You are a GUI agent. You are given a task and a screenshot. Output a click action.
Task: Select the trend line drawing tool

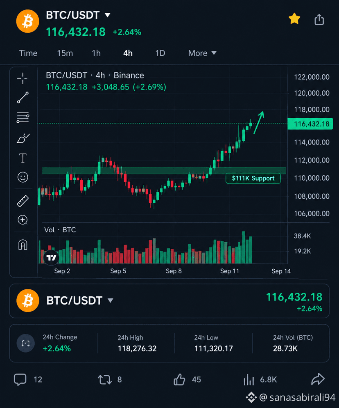pyautogui.click(x=23, y=98)
